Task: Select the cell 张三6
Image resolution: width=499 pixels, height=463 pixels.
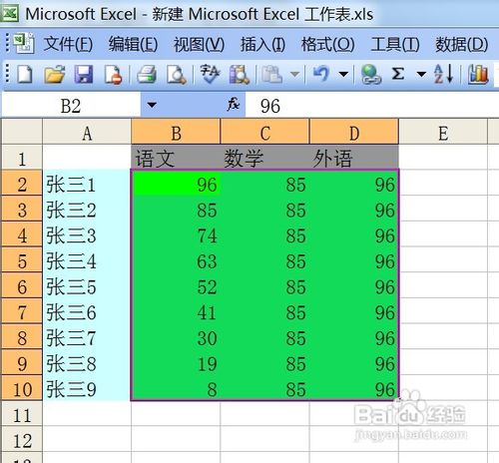Action: point(87,311)
